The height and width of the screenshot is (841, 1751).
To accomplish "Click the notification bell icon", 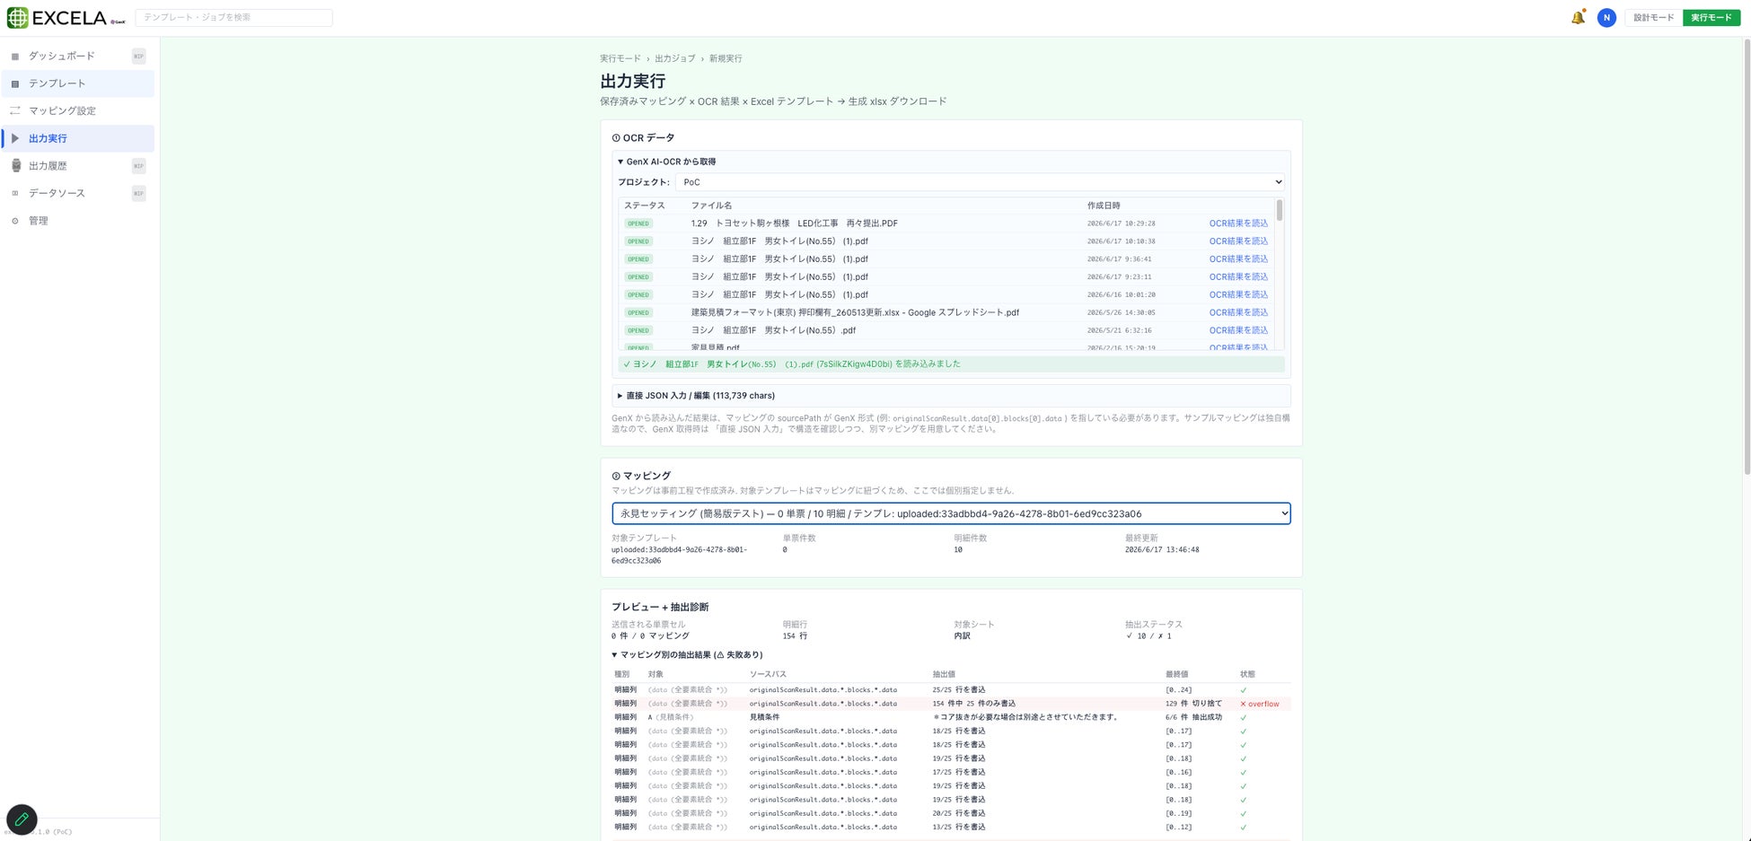I will (1578, 18).
